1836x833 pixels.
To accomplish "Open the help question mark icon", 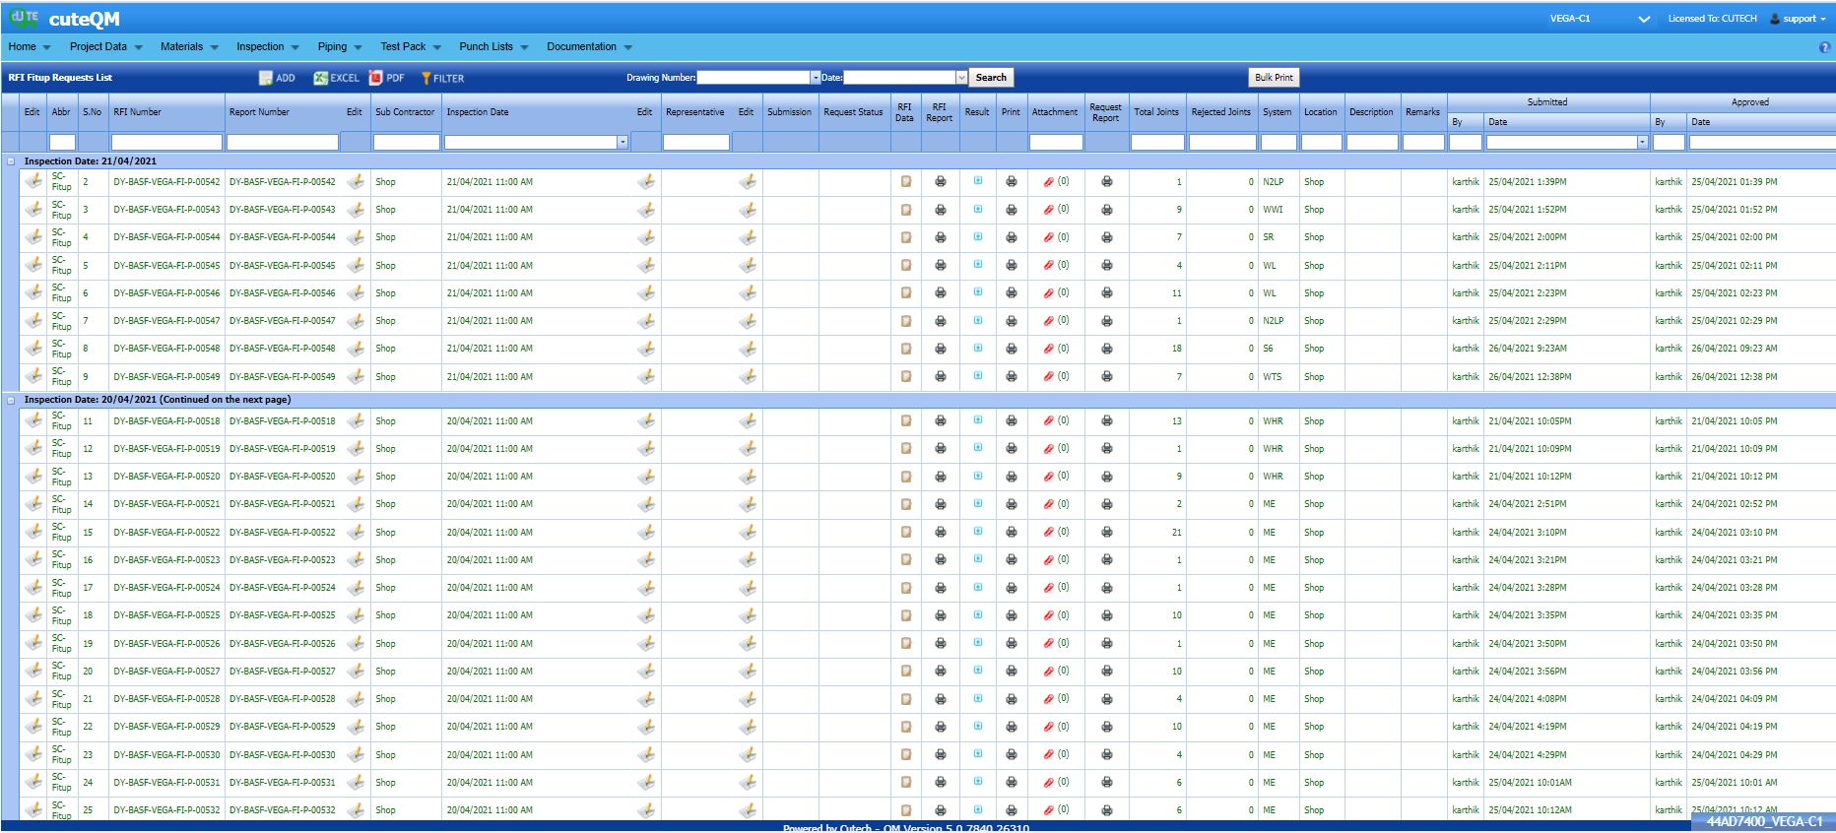I will click(1824, 47).
